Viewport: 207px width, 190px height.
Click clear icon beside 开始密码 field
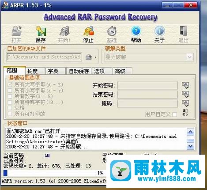click(x=185, y=85)
